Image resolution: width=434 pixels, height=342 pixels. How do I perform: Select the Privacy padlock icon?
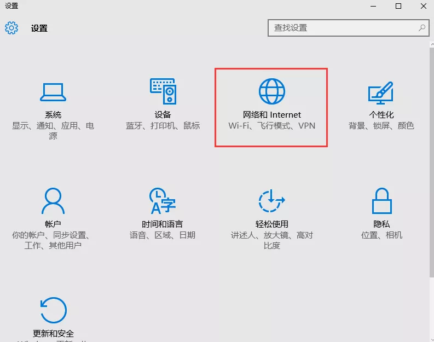[381, 201]
